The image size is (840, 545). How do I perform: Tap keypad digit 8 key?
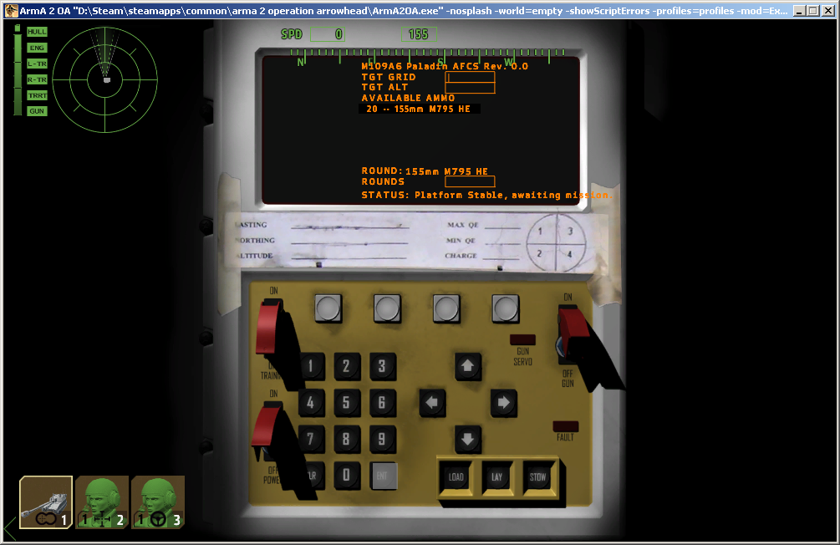point(347,440)
